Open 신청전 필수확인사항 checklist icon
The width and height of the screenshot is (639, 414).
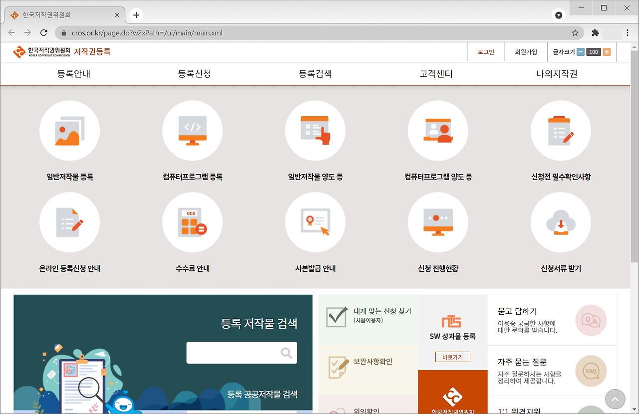(561, 130)
